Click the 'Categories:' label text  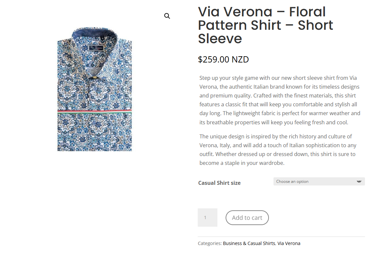210,243
